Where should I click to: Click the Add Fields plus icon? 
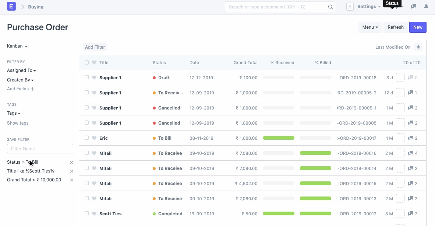coord(32,89)
